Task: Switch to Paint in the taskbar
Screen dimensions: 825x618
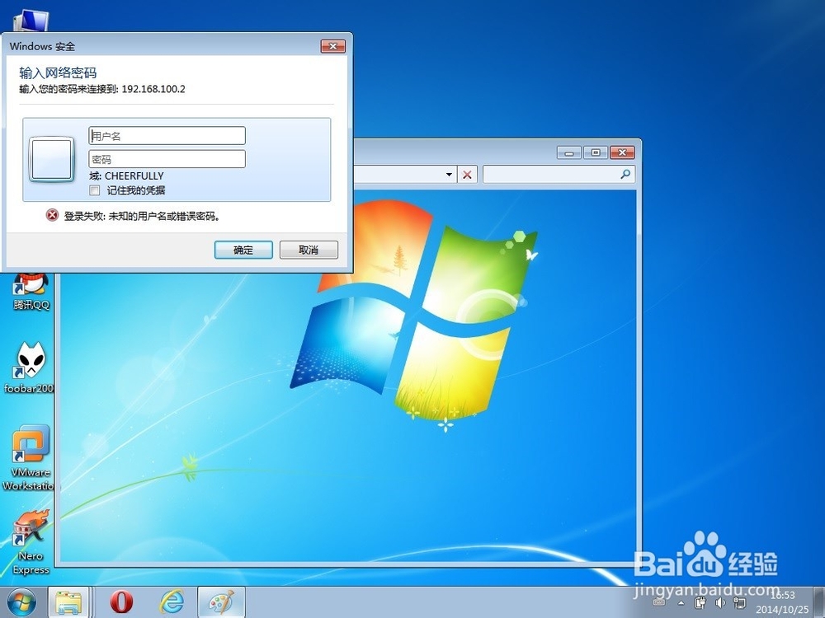Action: pyautogui.click(x=221, y=603)
